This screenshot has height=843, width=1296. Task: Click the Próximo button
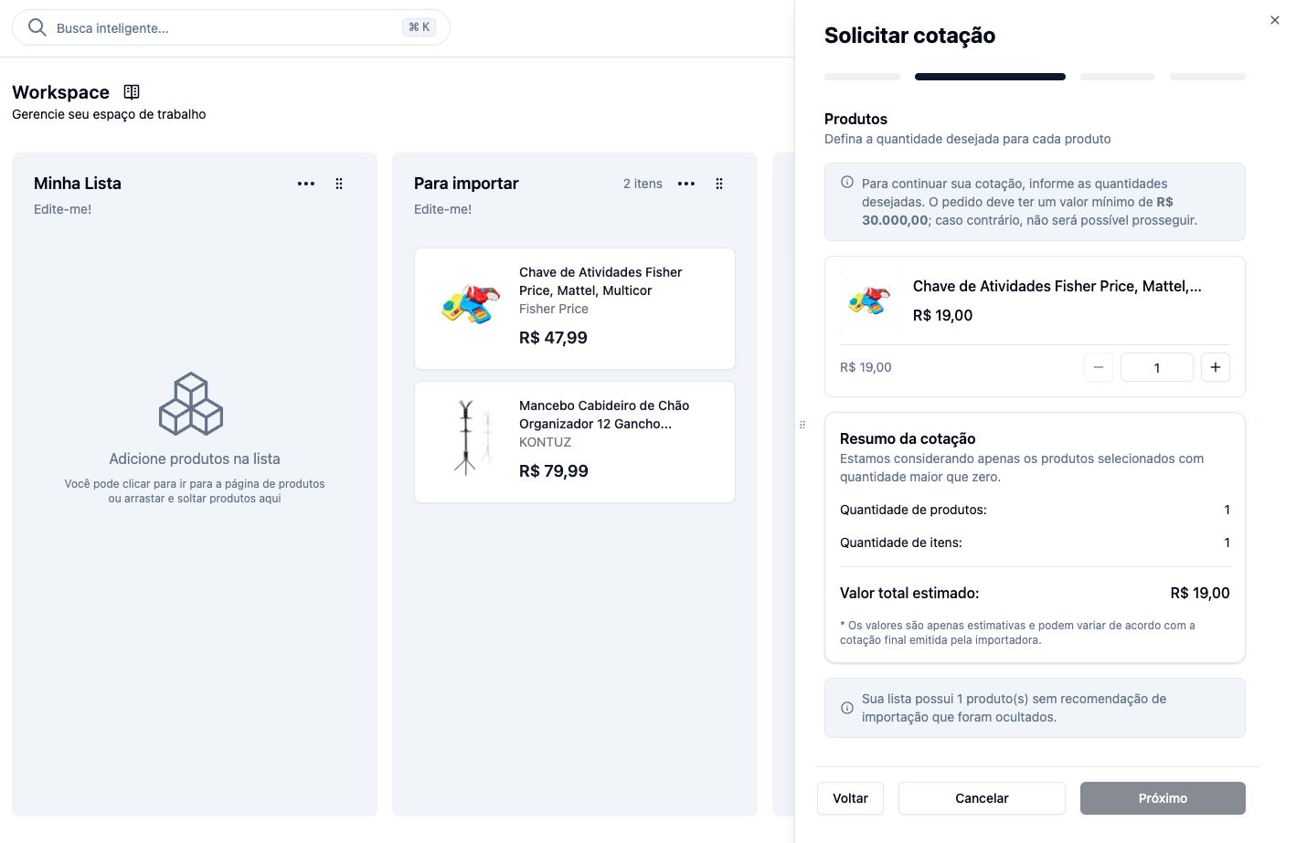click(x=1163, y=798)
